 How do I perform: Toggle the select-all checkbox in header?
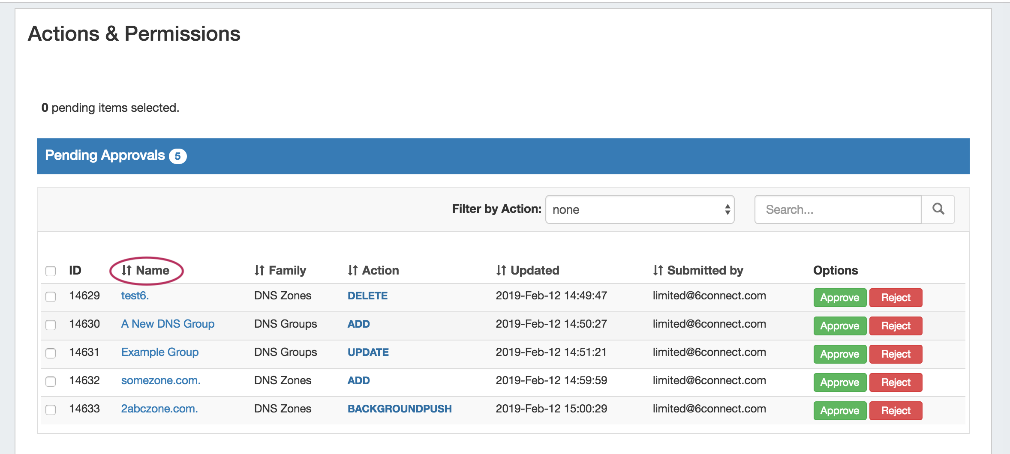[x=51, y=271]
